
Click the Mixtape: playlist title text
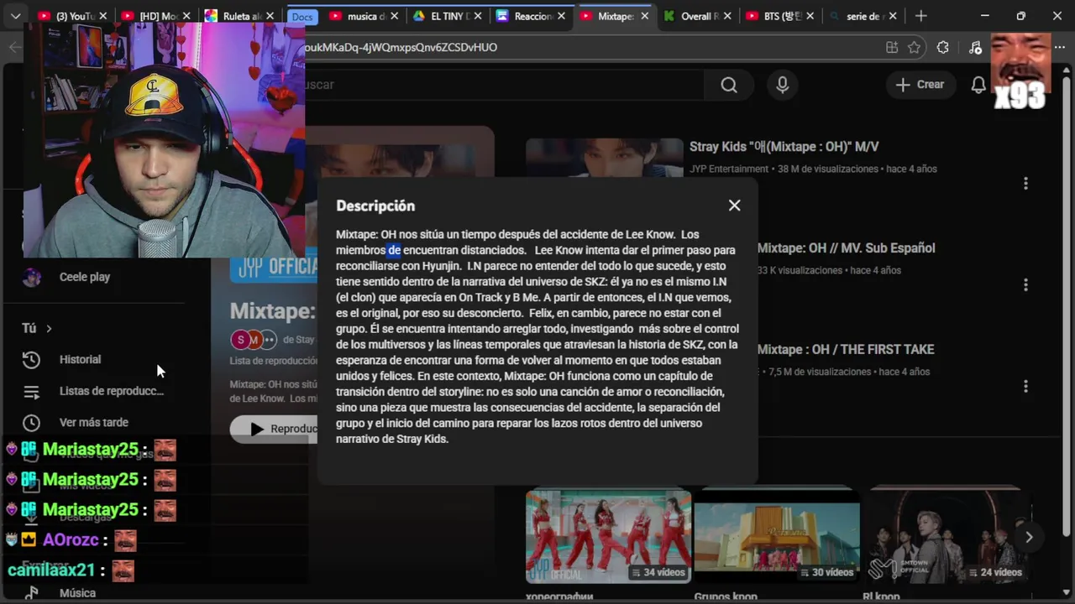[272, 310]
